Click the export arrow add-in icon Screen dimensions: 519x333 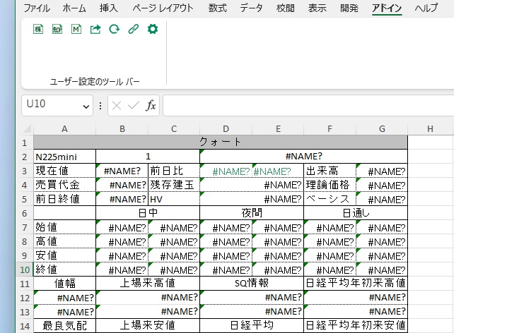95,30
